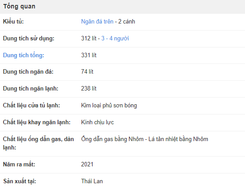Click the "238 lít" value

point(89,89)
